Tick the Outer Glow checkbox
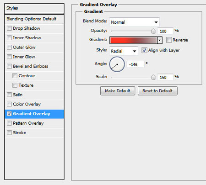Viewport: 206px width, 185px height. (x=9, y=47)
